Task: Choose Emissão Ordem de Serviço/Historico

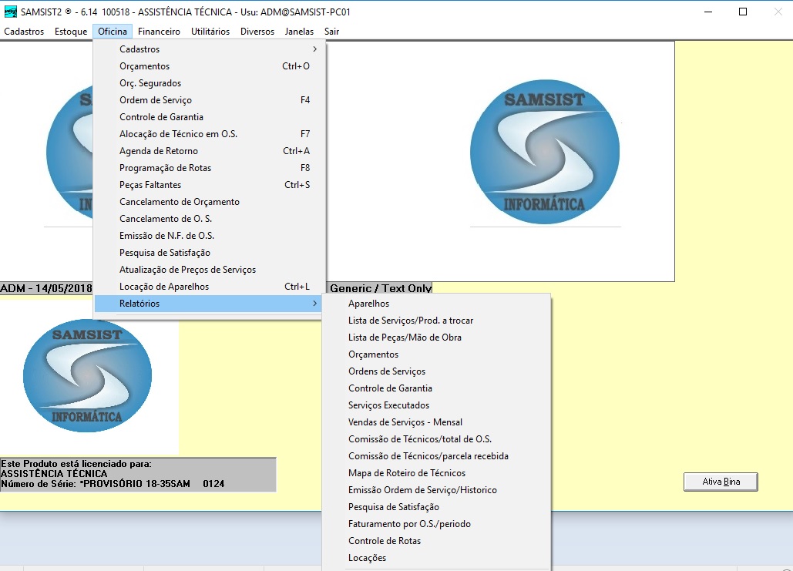Action: click(436, 490)
